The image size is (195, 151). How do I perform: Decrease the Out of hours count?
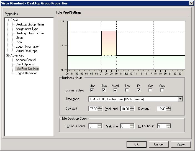pos(168,127)
